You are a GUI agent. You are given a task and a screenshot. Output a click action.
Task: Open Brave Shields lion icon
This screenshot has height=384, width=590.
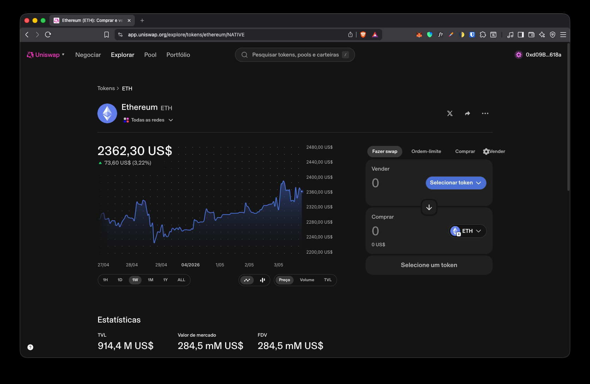(363, 35)
